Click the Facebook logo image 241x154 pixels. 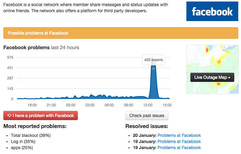tap(212, 12)
